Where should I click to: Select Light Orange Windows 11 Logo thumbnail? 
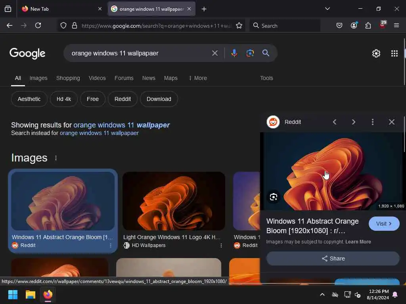coord(174,201)
